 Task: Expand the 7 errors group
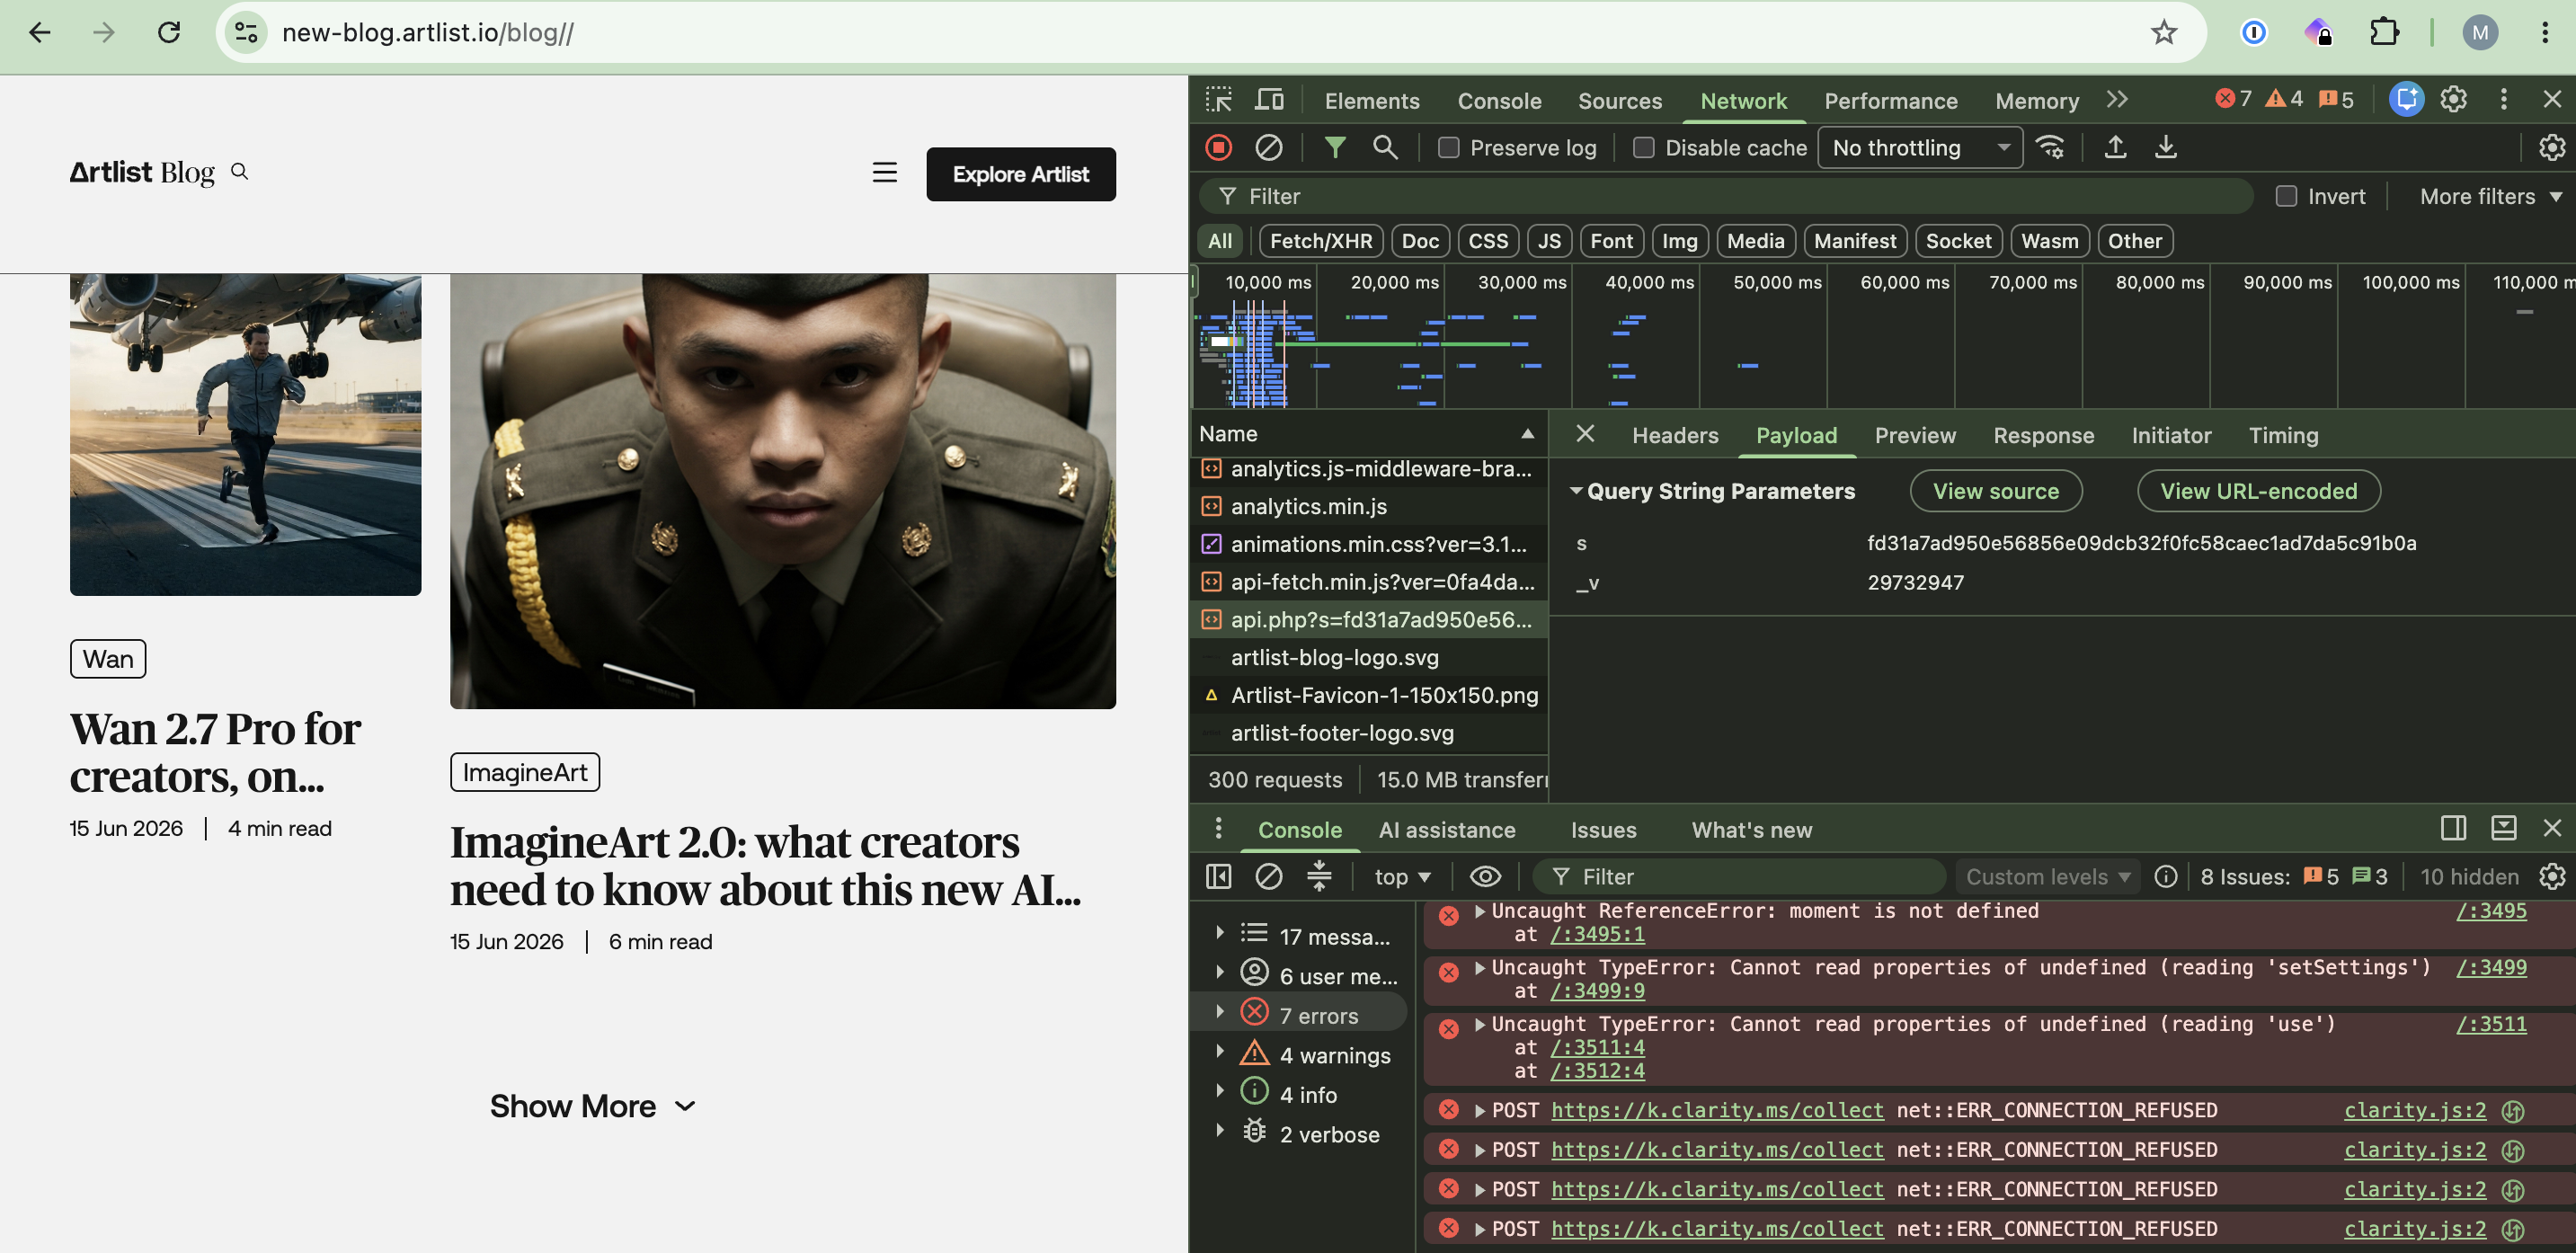[x=1219, y=1012]
